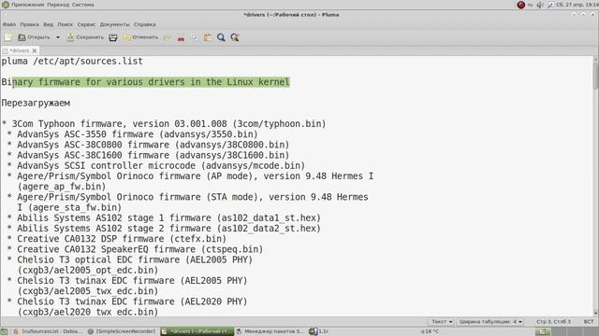Close the *drivers tab with its X

coord(35,50)
